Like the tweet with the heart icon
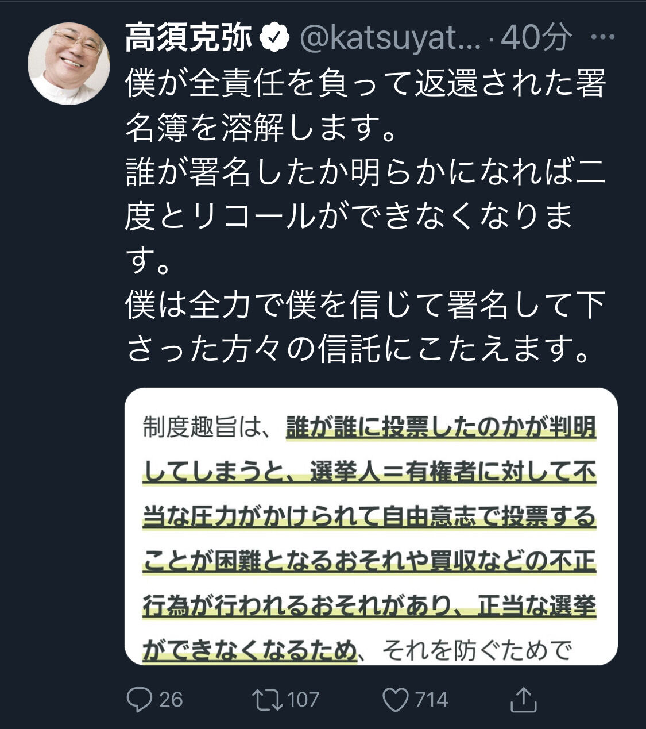646x729 pixels. [395, 700]
